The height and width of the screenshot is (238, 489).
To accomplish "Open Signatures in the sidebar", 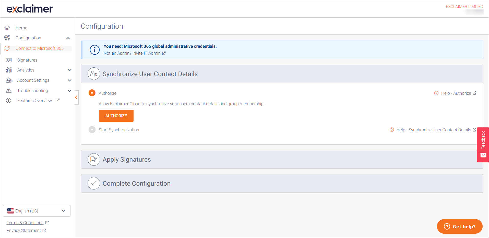I will pyautogui.click(x=27, y=60).
